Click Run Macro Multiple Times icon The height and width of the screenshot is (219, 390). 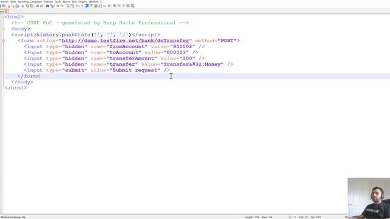point(128,5)
